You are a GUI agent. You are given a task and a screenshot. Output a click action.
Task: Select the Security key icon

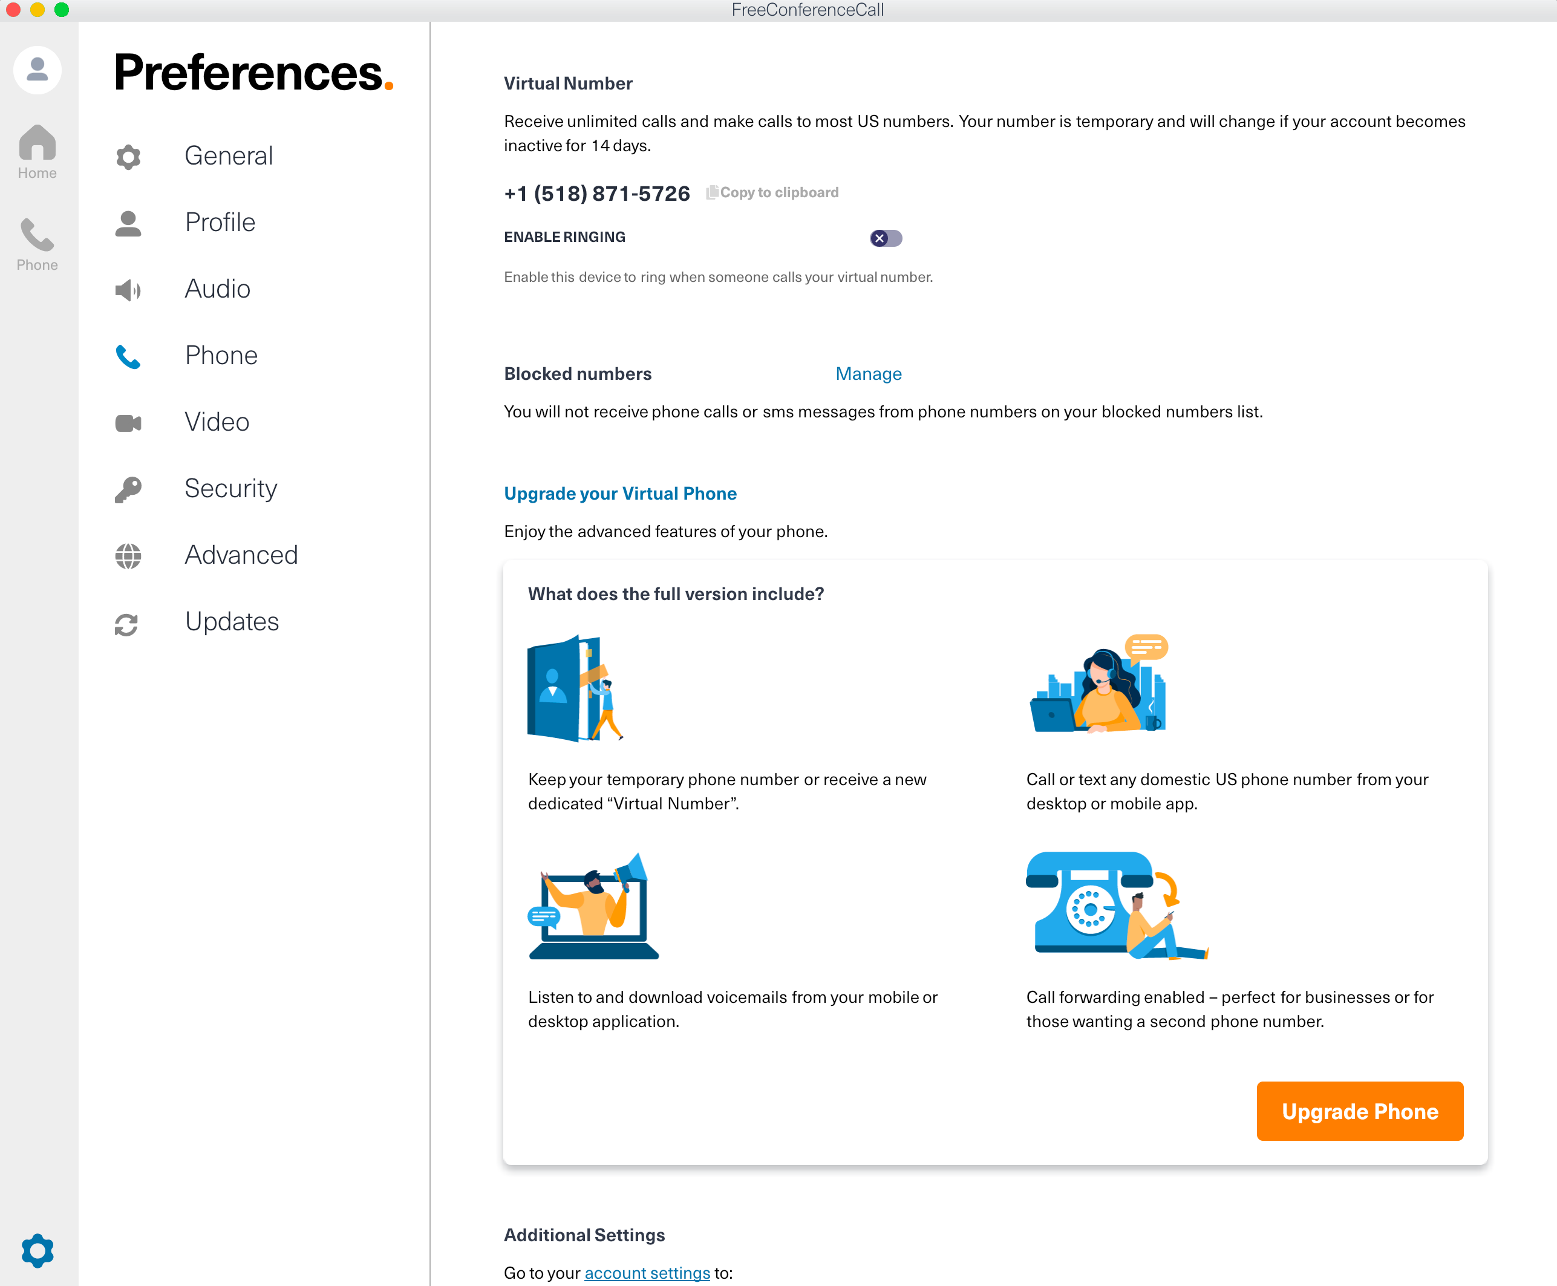[128, 489]
